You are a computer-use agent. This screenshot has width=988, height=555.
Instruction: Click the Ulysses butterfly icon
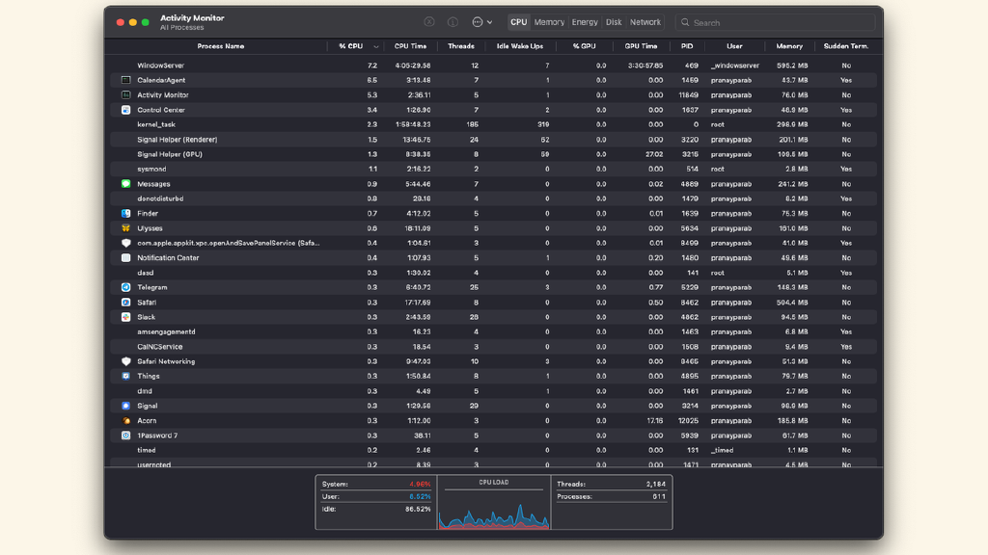[x=125, y=228]
